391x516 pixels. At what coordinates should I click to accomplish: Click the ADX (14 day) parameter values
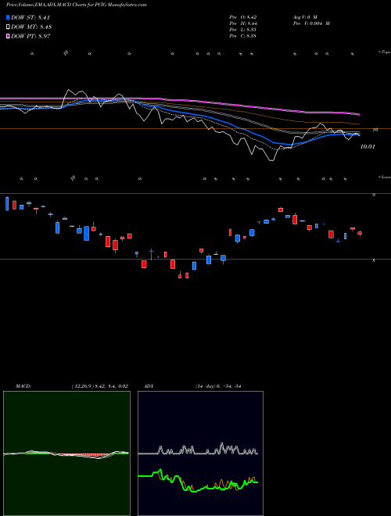click(218, 386)
